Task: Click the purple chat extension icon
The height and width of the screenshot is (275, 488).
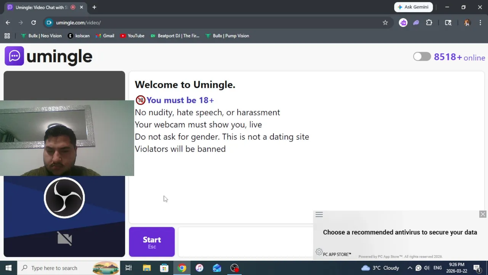Action: pyautogui.click(x=403, y=23)
